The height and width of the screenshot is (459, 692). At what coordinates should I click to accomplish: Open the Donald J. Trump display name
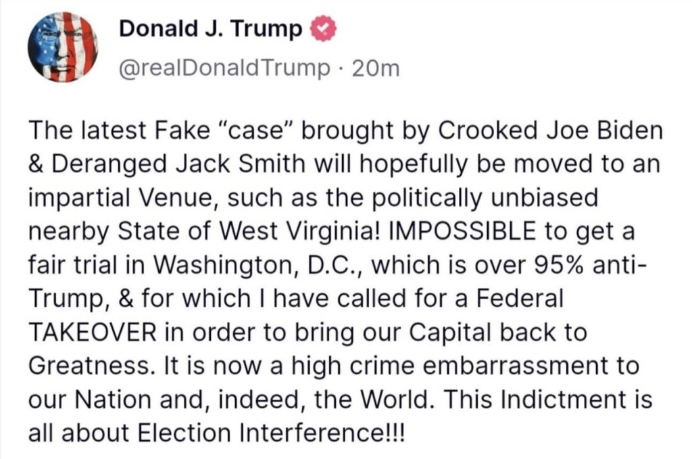pos(210,30)
